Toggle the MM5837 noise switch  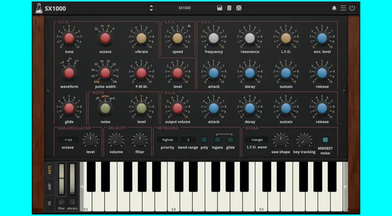pos(325,140)
